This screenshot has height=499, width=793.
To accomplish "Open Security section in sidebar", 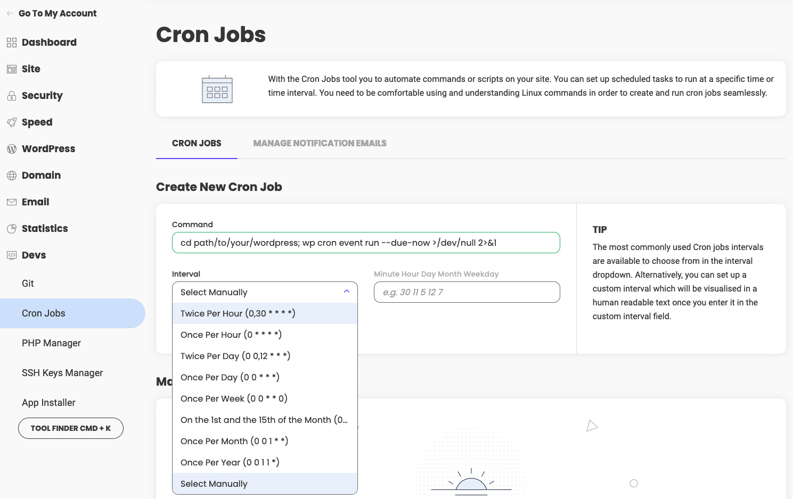I will coord(42,96).
